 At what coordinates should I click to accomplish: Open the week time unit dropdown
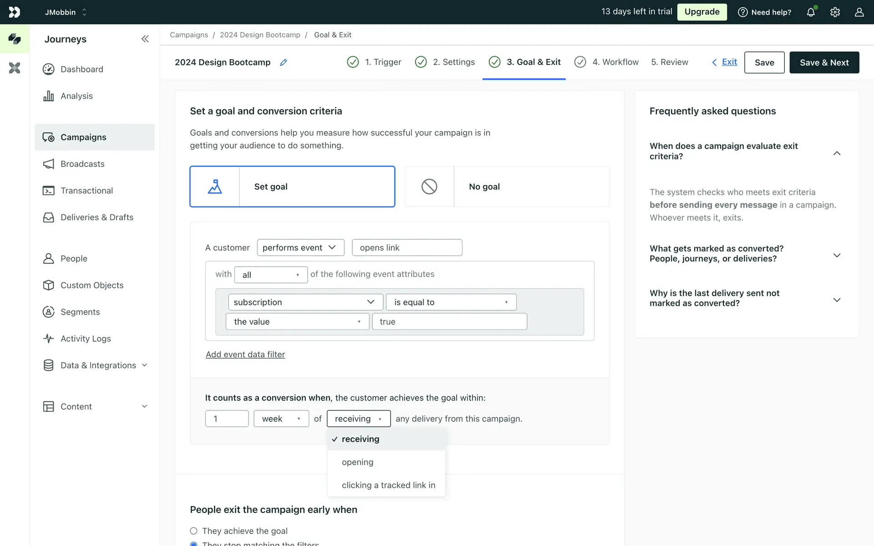tap(281, 419)
